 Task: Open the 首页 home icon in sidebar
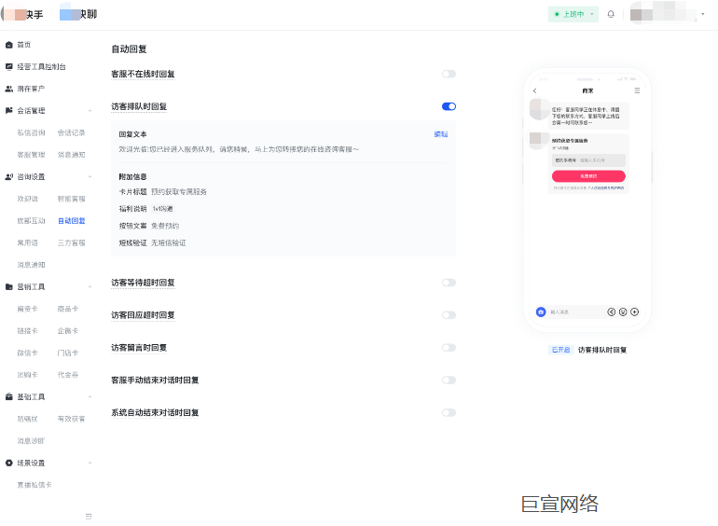point(8,45)
